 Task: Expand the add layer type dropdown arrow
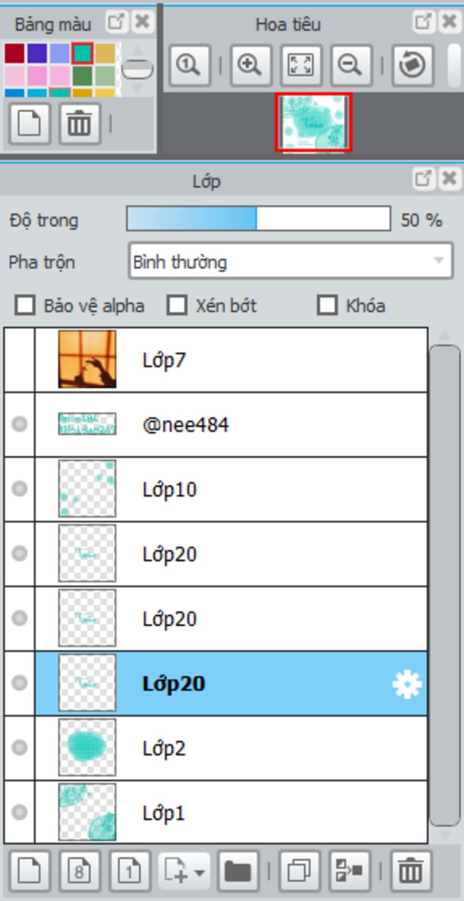coord(199,872)
